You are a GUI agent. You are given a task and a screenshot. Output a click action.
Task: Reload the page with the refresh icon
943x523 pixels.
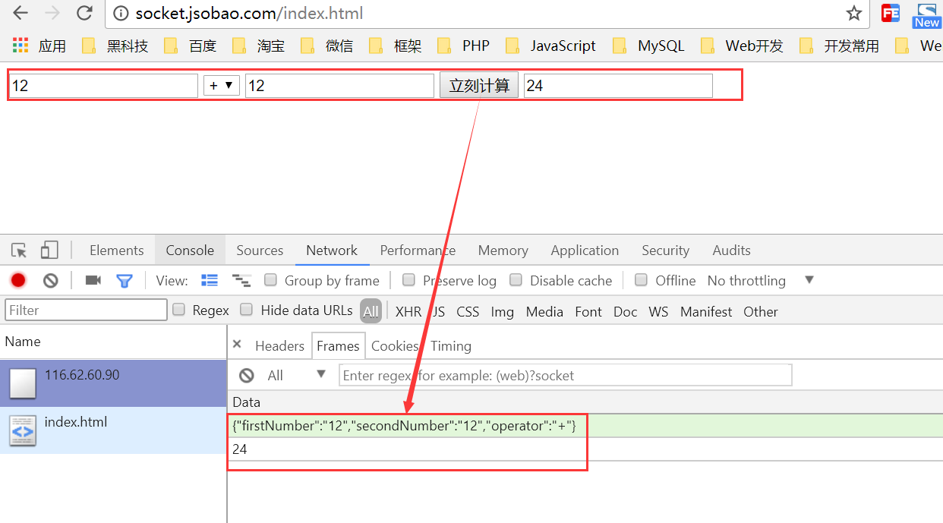pos(84,13)
